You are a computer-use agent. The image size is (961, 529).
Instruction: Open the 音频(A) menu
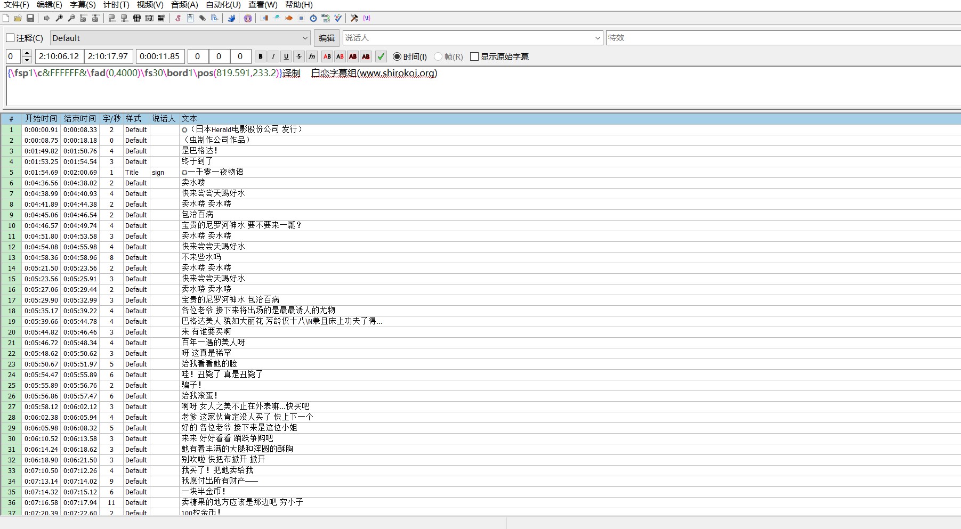(x=184, y=5)
